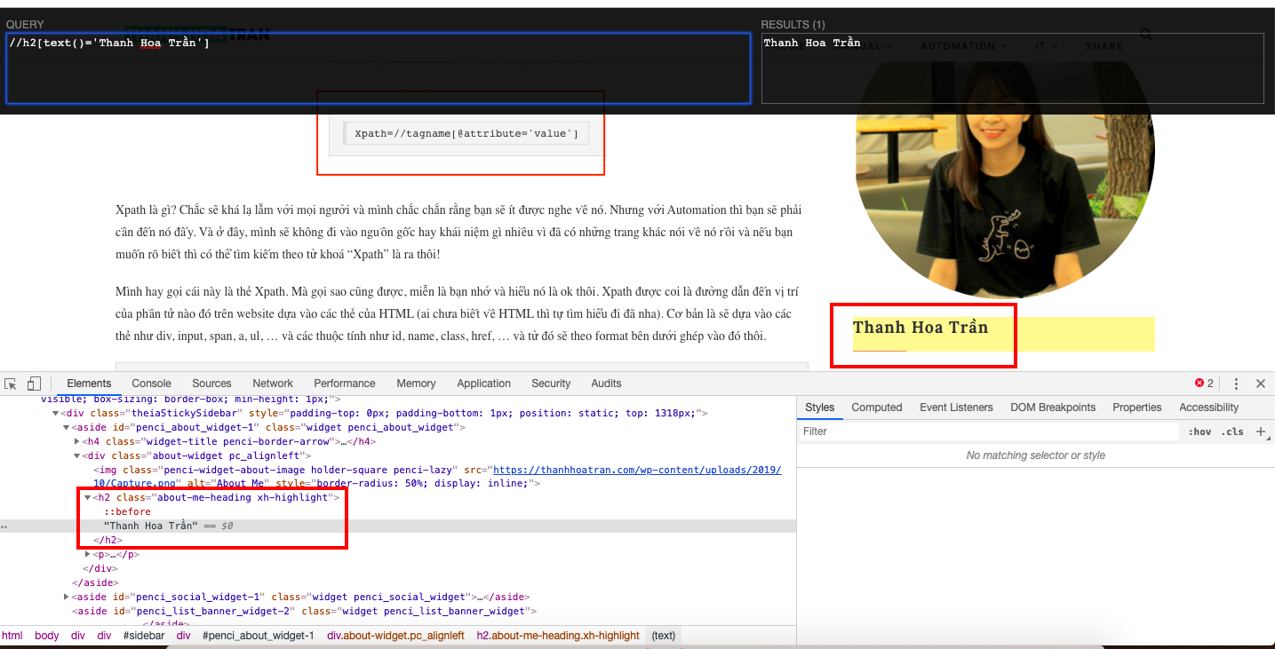The height and width of the screenshot is (649, 1275).
Task: Activate the inspect element picker icon
Action: pos(11,384)
